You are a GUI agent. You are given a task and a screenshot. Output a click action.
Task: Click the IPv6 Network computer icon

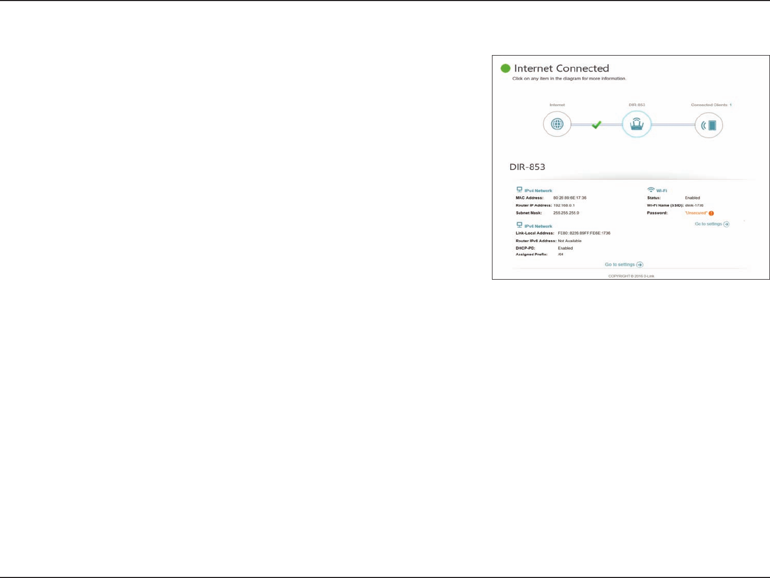pos(519,226)
